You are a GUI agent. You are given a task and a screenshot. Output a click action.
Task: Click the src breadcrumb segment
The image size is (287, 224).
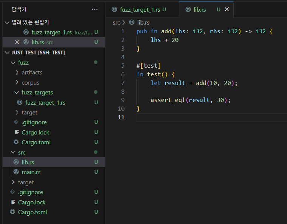(116, 23)
